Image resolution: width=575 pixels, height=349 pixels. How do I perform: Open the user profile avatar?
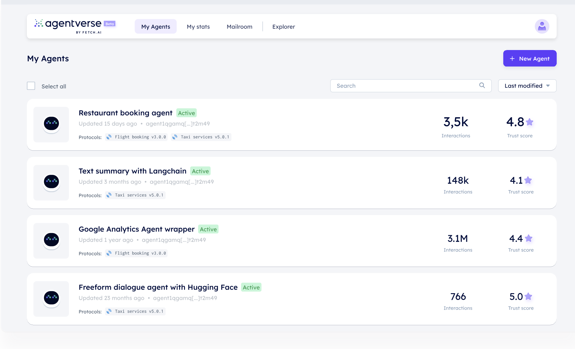tap(542, 27)
